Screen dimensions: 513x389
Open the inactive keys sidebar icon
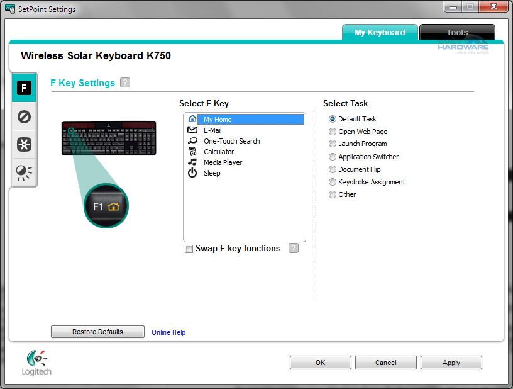[x=24, y=116]
